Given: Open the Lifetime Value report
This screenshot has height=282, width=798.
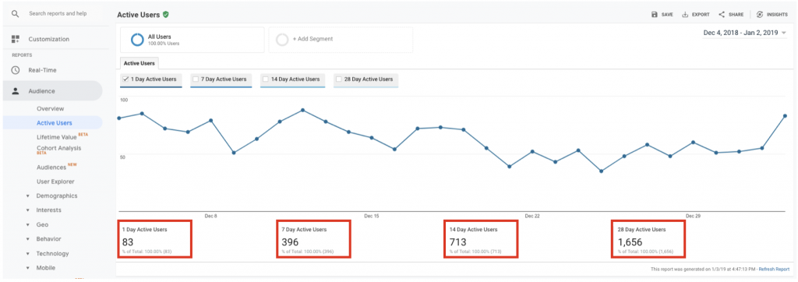Looking at the screenshot, I should (x=56, y=137).
